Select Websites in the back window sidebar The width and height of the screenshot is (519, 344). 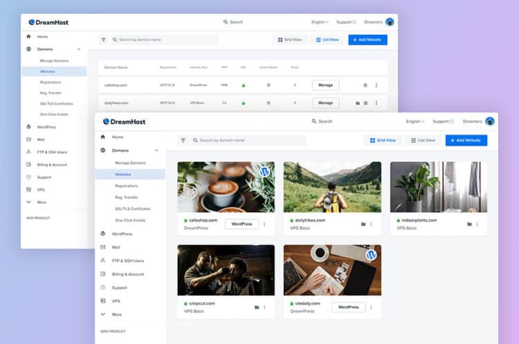click(x=54, y=71)
